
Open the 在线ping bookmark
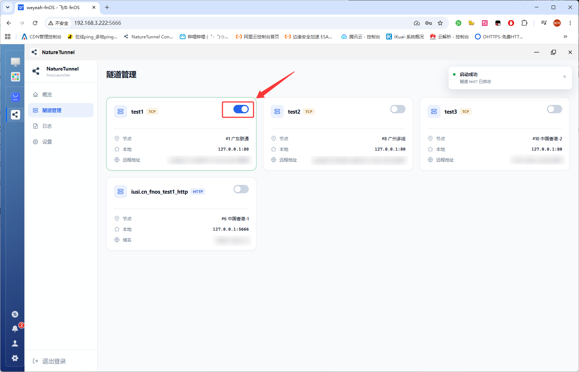[x=92, y=37]
